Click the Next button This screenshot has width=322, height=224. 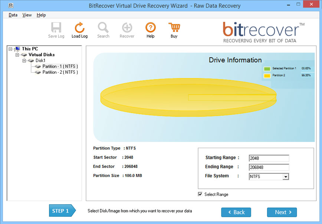tap(282, 212)
